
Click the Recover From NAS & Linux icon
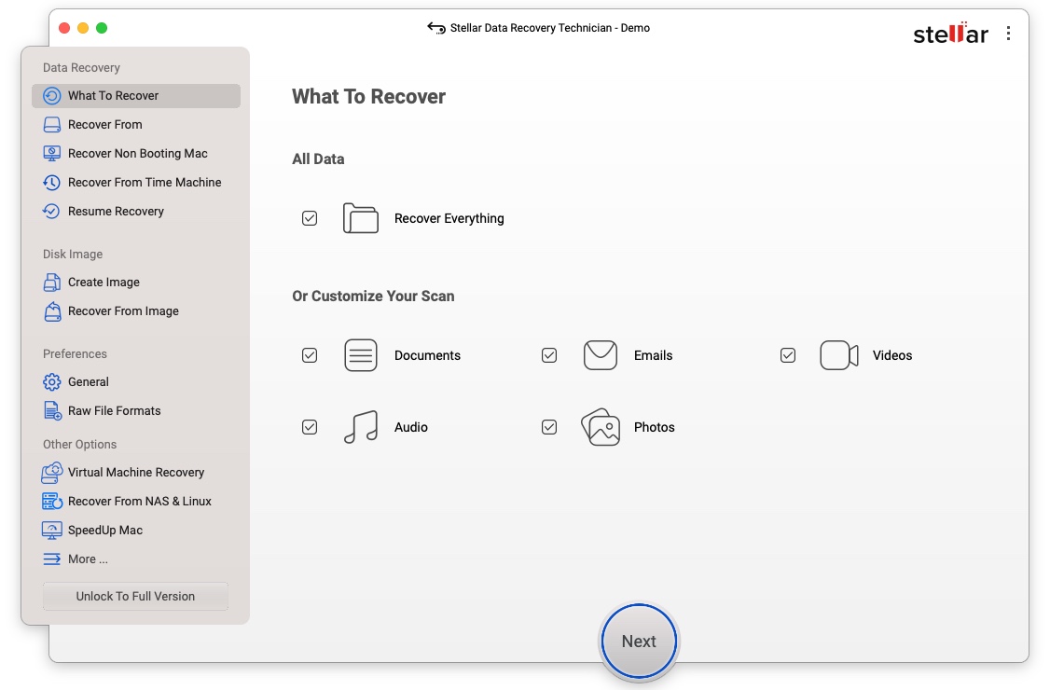point(52,501)
